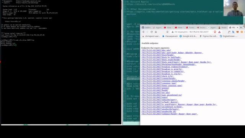This screenshot has width=245, height=138.
Task: Open the f? extension icon
Action: pyautogui.click(x=229, y=32)
